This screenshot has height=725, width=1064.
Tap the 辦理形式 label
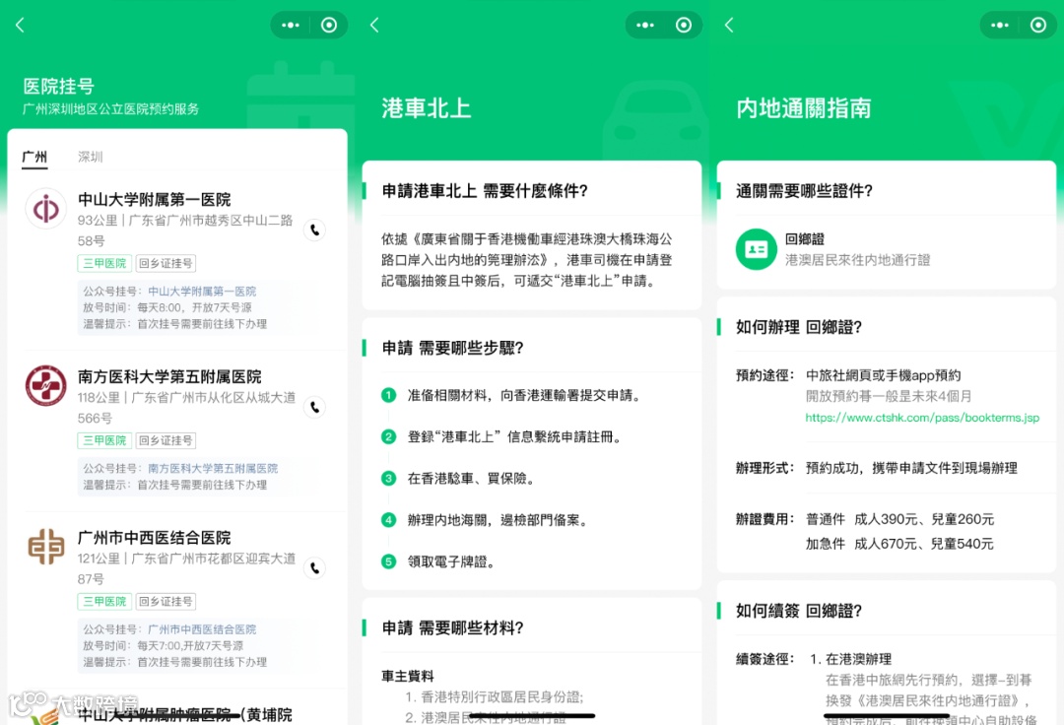click(x=765, y=468)
